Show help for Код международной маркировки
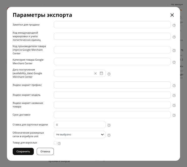The image size is (187, 167). click(174, 37)
